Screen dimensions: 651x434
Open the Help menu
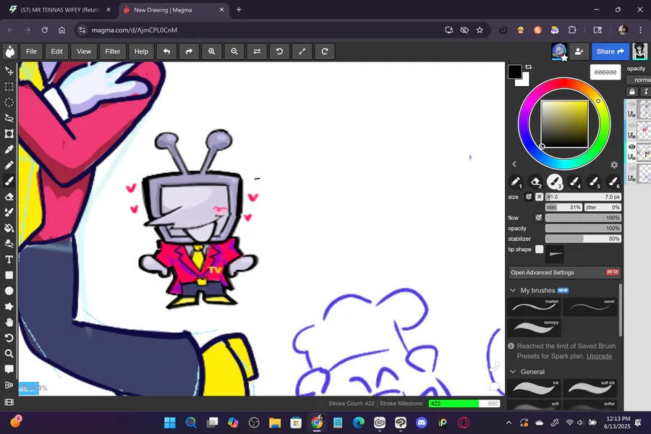pos(141,51)
